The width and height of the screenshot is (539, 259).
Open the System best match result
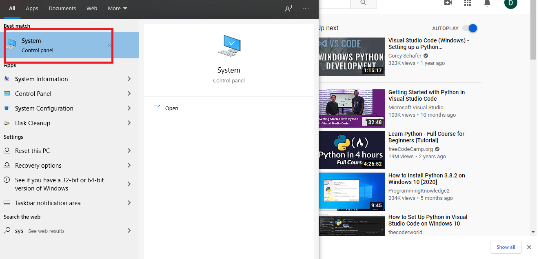(x=69, y=45)
